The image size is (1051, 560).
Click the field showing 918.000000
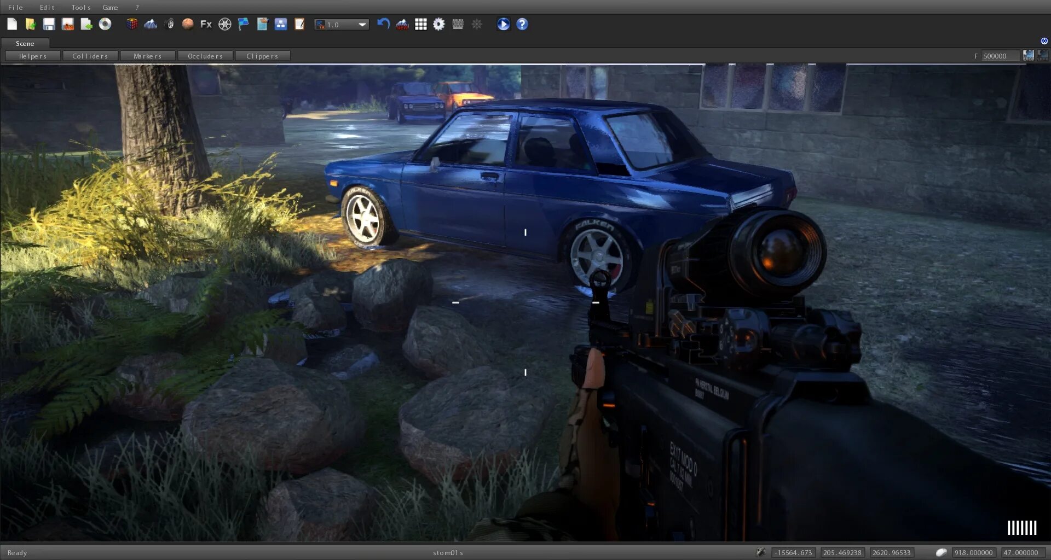click(974, 553)
